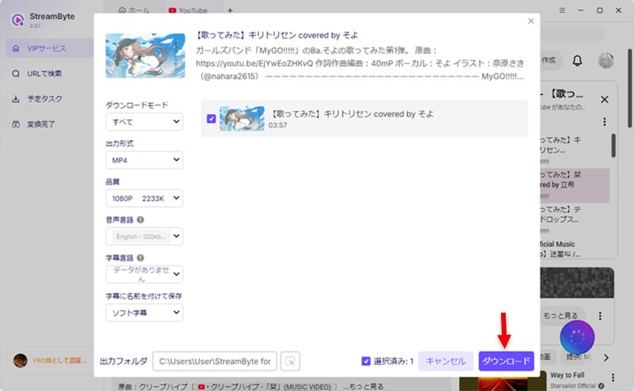The height and width of the screenshot is (391, 634).
Task: Click the キリトリセン list item thumbnail
Action: [242, 119]
